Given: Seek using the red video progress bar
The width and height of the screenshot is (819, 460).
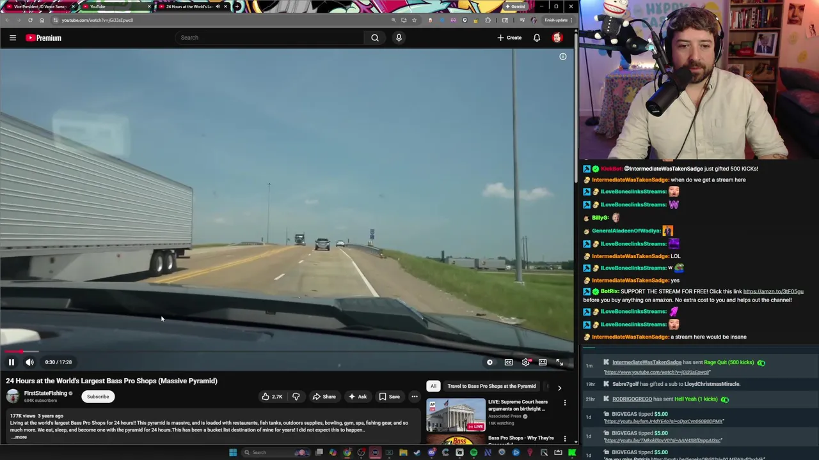Looking at the screenshot, I should [x=287, y=351].
